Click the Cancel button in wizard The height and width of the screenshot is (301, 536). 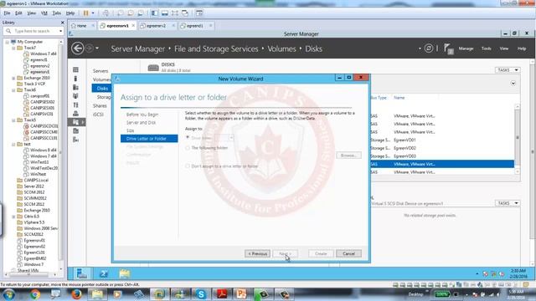point(348,253)
